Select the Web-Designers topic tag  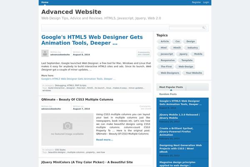(x=169, y=73)
